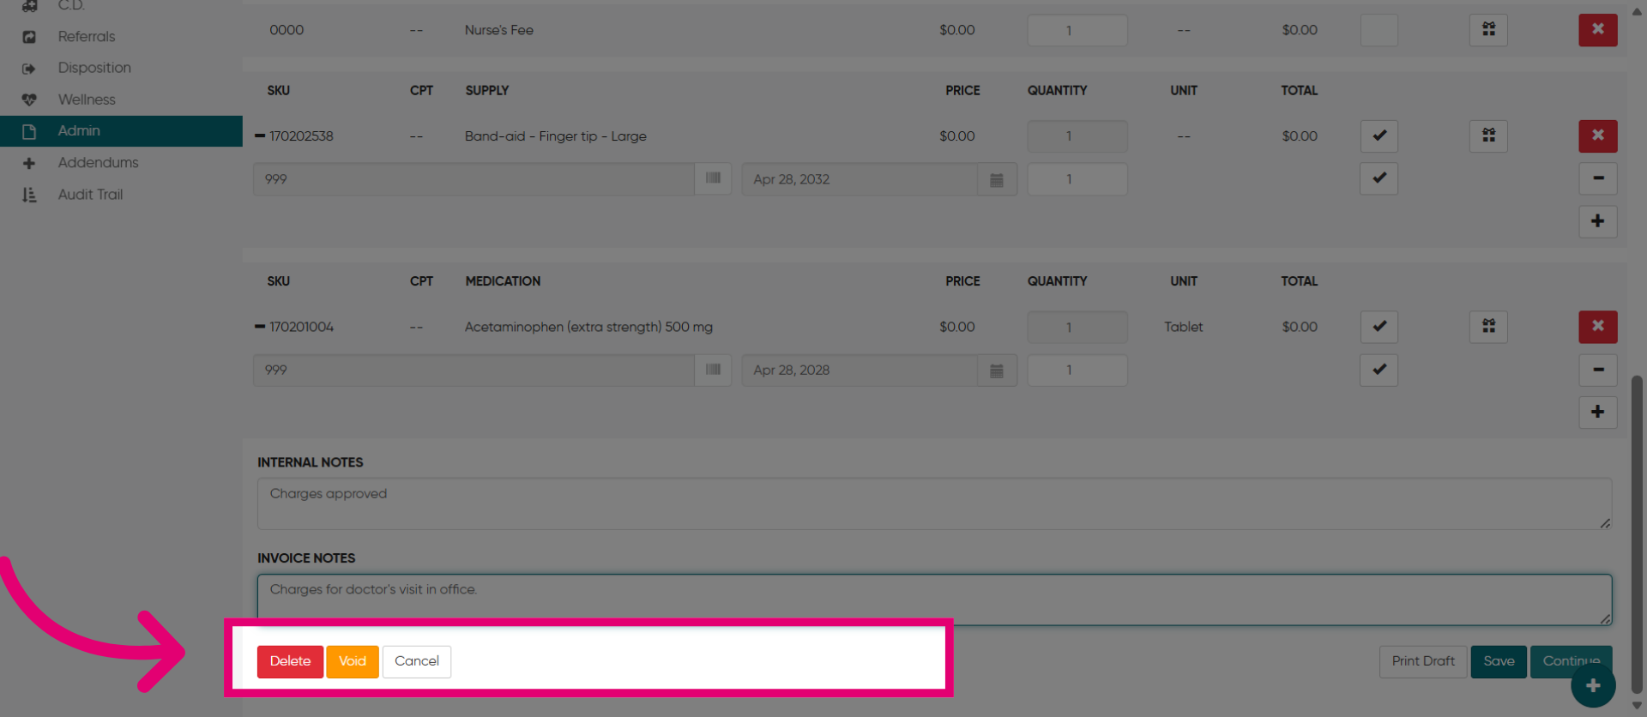Edit Band-aid lot number field 999
This screenshot has height=717, width=1647.
tap(474, 179)
